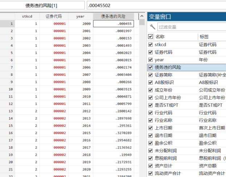Click the 资产总额 label text
The image size is (226, 177).
(x=208, y=166)
